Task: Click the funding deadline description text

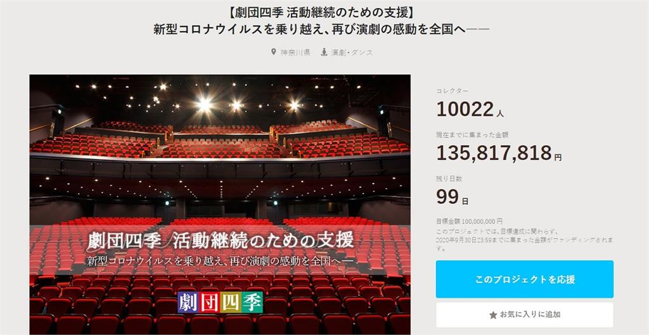Action: coord(524,240)
